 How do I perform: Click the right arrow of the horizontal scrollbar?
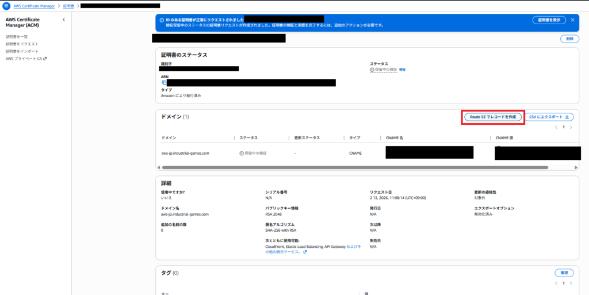tap(575, 167)
